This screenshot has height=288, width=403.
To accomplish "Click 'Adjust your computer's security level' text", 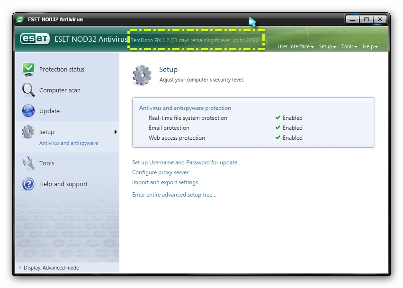I will coord(202,80).
